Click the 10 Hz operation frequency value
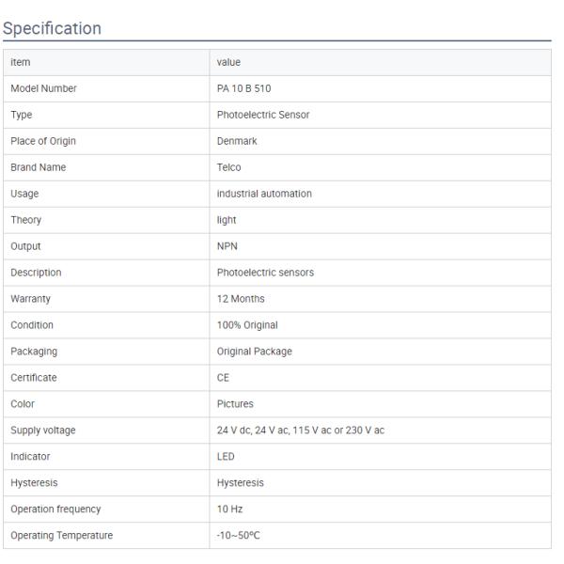564x564 pixels. click(x=230, y=509)
